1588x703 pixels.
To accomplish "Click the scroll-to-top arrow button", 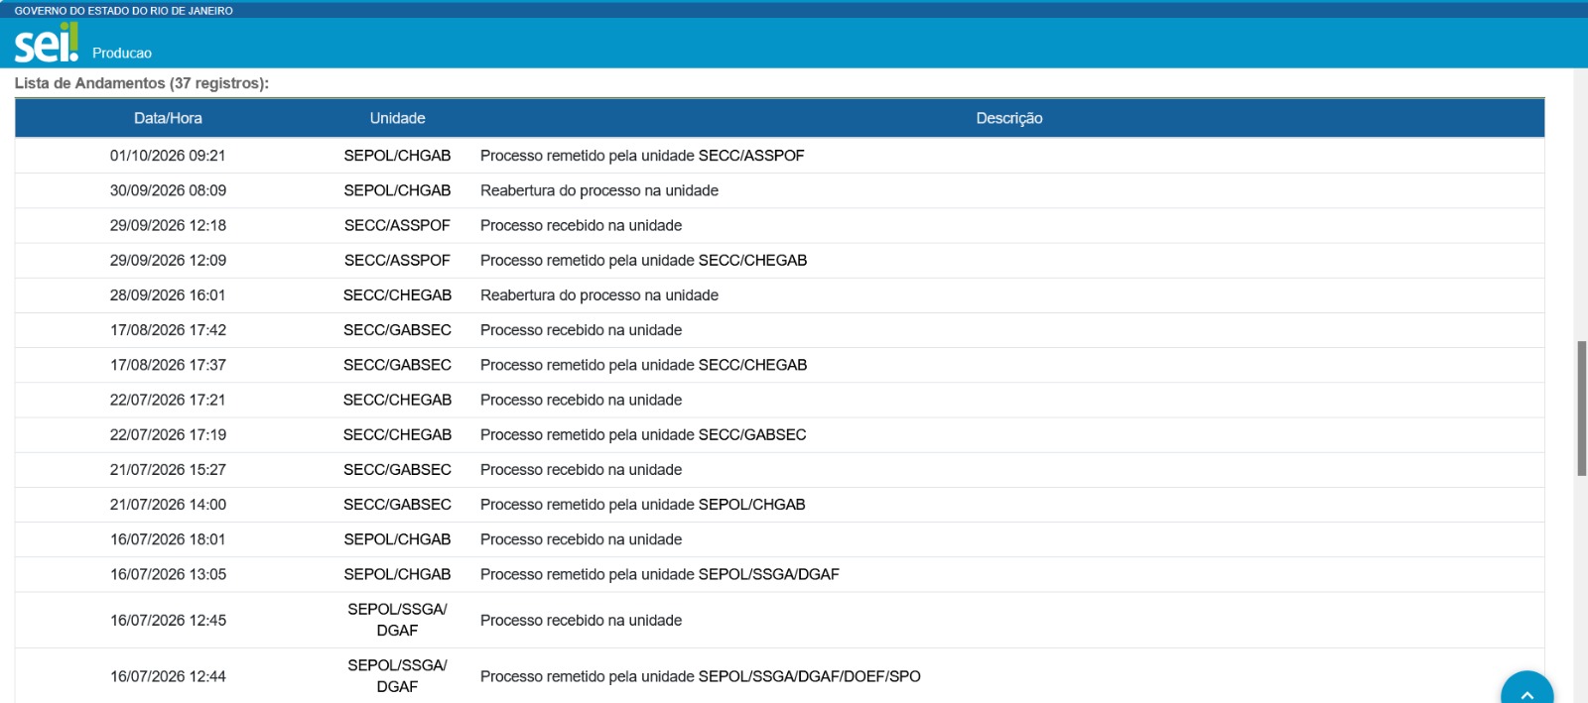I will point(1526,688).
